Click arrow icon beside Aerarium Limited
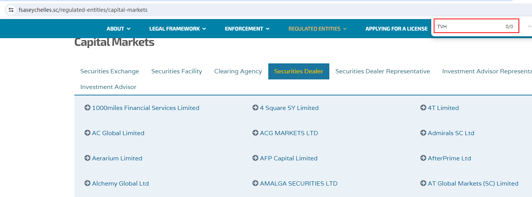The image size is (532, 197). 87,158
